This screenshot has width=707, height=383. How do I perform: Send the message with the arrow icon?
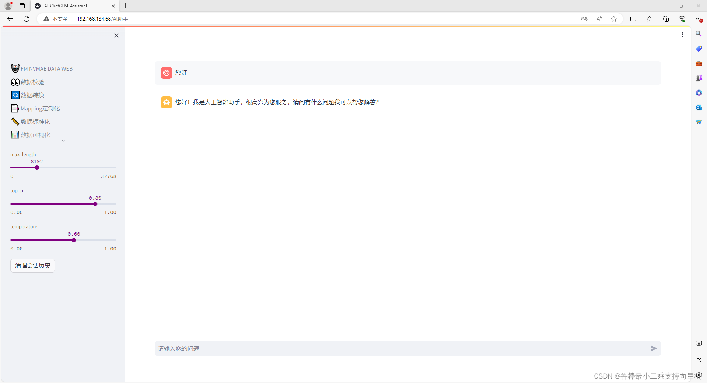click(x=654, y=348)
